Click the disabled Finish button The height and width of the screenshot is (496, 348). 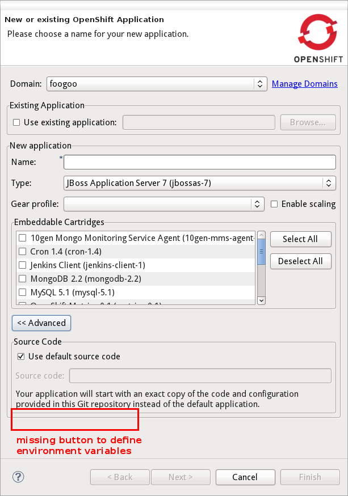point(310,477)
